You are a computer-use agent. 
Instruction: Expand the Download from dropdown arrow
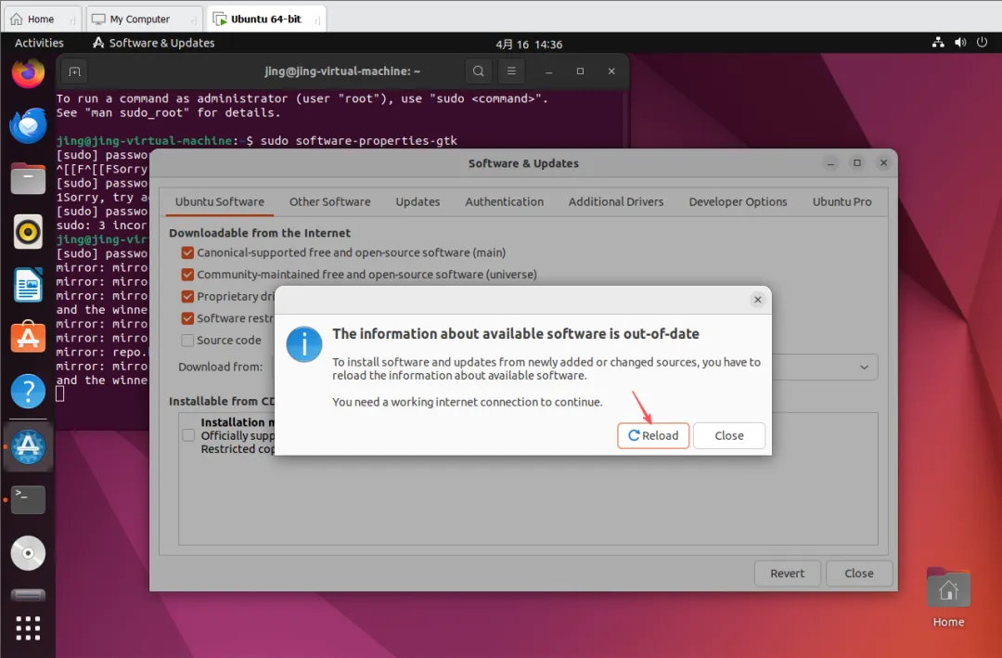click(864, 367)
